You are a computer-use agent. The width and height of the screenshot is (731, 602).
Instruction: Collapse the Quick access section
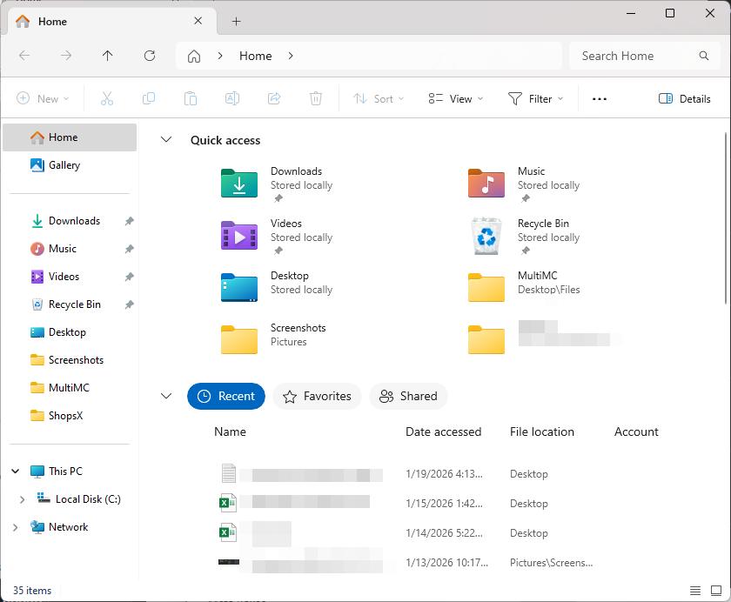coord(165,139)
